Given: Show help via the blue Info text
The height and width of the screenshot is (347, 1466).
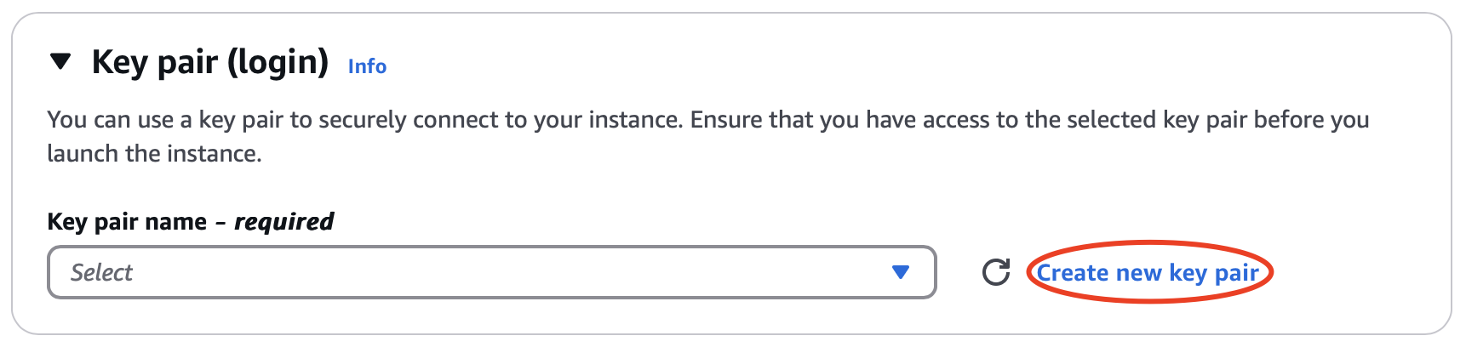Looking at the screenshot, I should coord(367,66).
